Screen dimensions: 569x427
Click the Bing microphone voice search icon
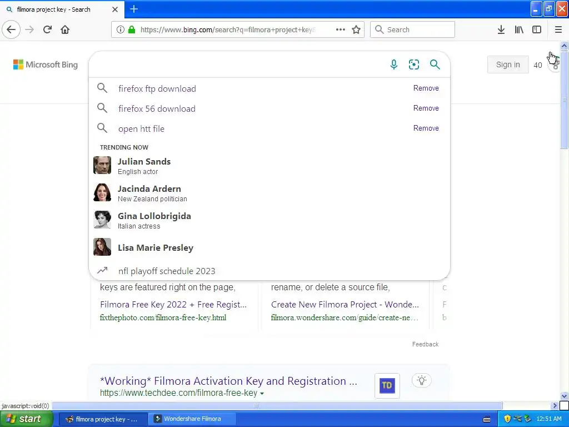[394, 64]
